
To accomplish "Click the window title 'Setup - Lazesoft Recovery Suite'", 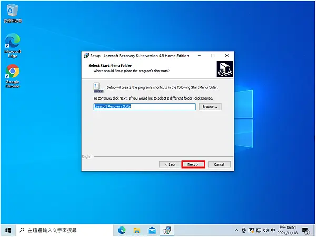I will click(x=140, y=56).
